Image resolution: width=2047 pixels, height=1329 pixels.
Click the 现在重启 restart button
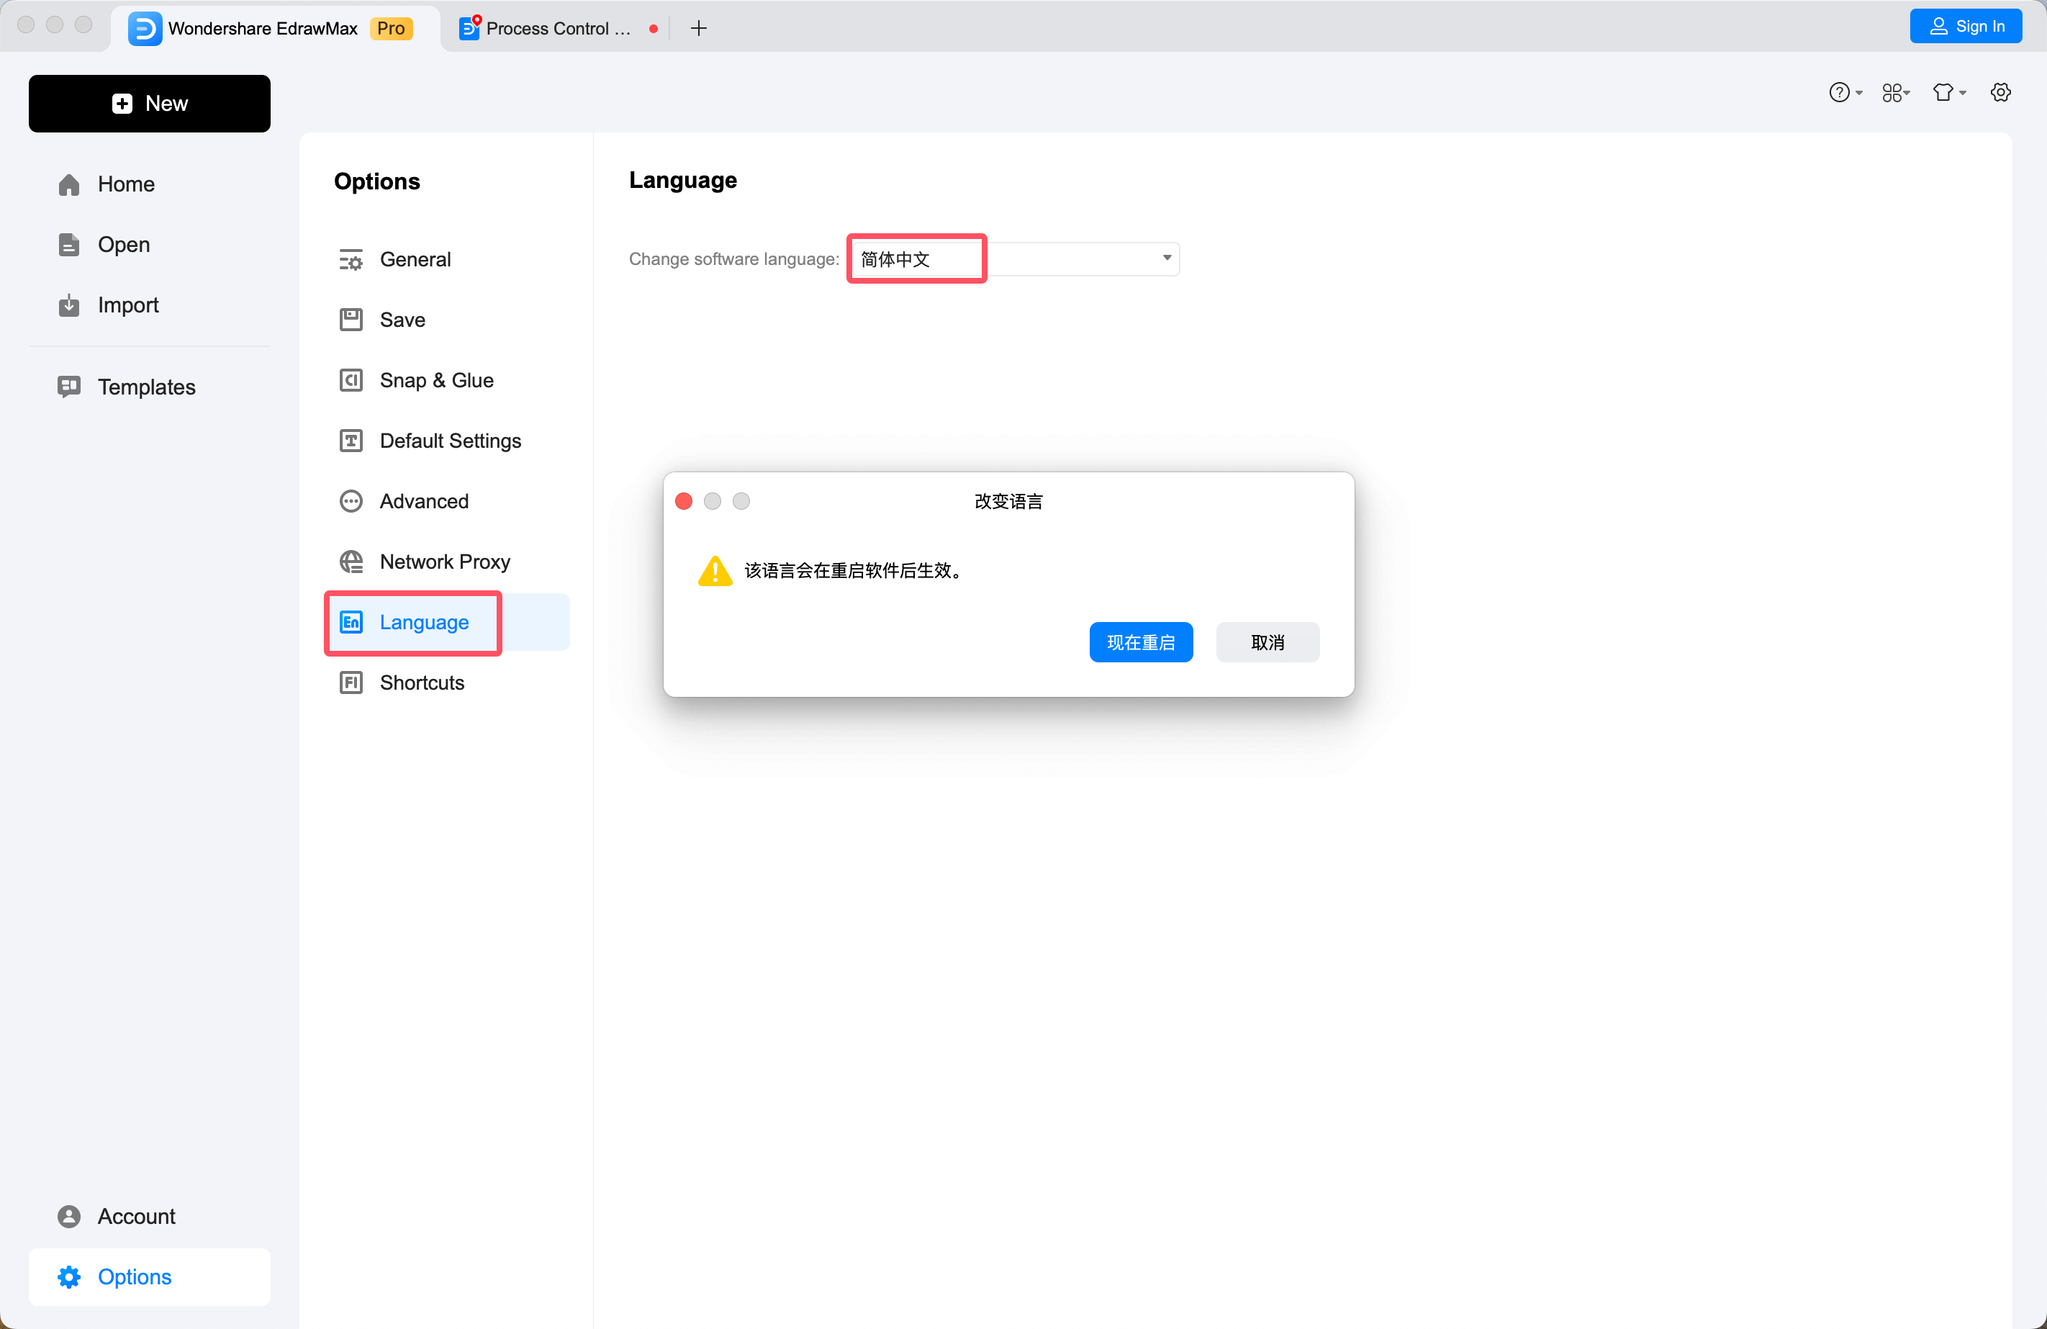click(x=1141, y=641)
